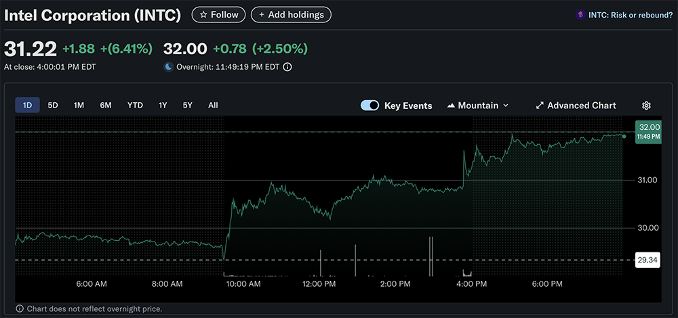Choose the All time range
Viewport: 678px width, 318px height.
(213, 105)
